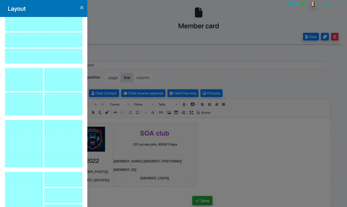Viewport: 347px width, 207px height.
Task: Duplicate the Member card template
Action: coord(325,37)
